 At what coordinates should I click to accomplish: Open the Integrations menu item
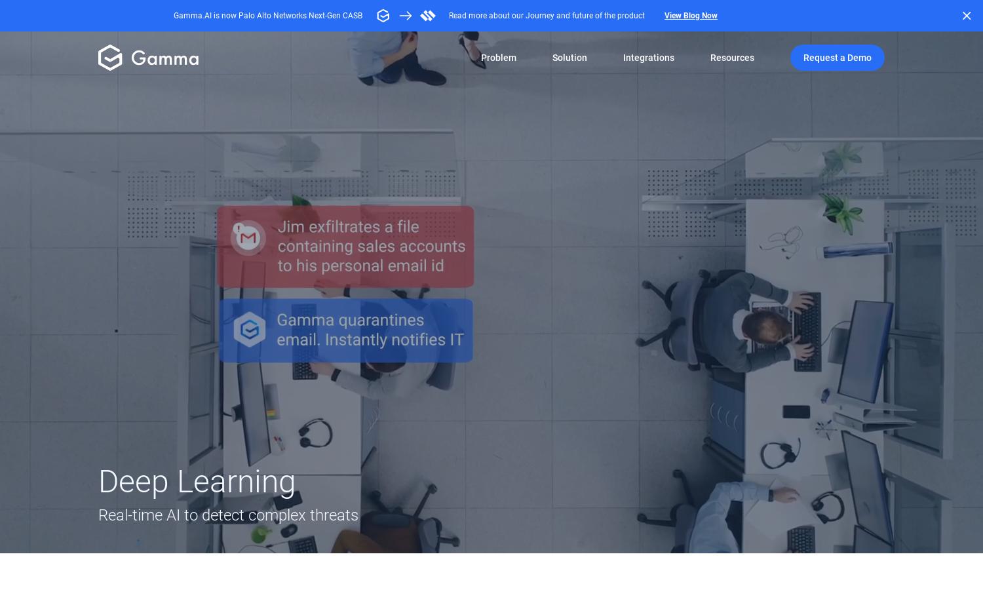pyautogui.click(x=649, y=58)
